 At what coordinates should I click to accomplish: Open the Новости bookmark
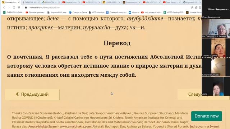134,13
